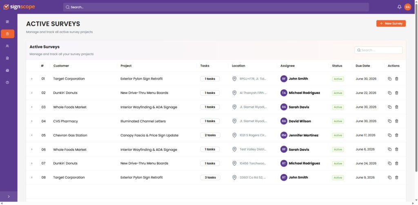The width and height of the screenshot is (418, 205).
Task: Delete survey 06 Whole Foods Market
Action: click(x=397, y=149)
